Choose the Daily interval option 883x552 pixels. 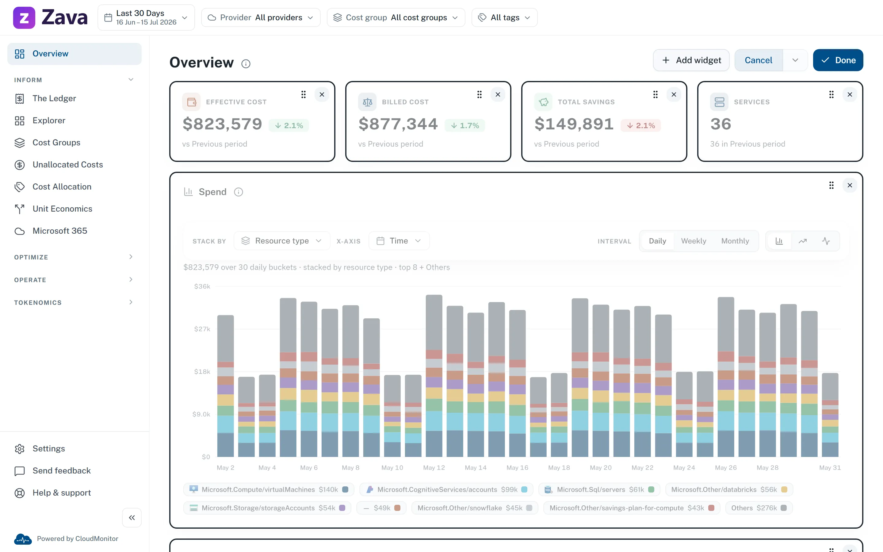[657, 241]
